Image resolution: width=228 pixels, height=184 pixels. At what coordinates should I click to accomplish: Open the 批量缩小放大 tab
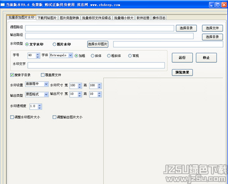pos(124,18)
